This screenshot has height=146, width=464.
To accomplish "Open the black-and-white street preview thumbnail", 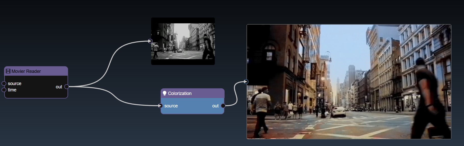I will click(183, 41).
